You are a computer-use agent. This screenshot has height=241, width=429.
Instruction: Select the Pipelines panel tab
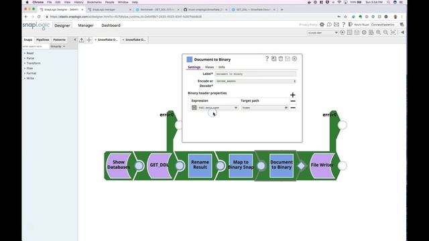[x=43, y=39]
